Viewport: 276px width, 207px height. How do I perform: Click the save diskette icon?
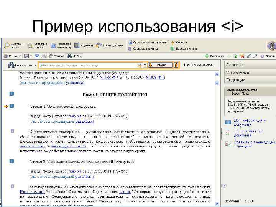pyautogui.click(x=26, y=56)
